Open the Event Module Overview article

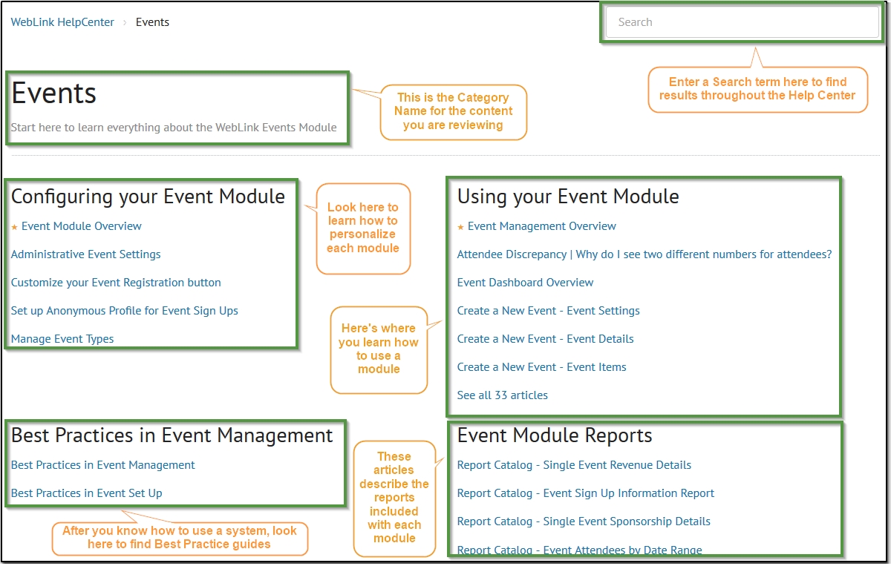tap(82, 226)
